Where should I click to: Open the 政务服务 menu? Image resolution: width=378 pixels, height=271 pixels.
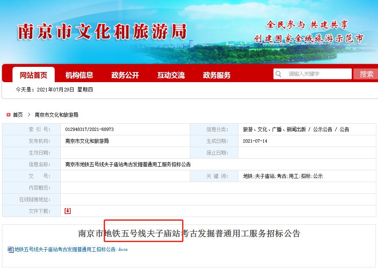(216, 74)
